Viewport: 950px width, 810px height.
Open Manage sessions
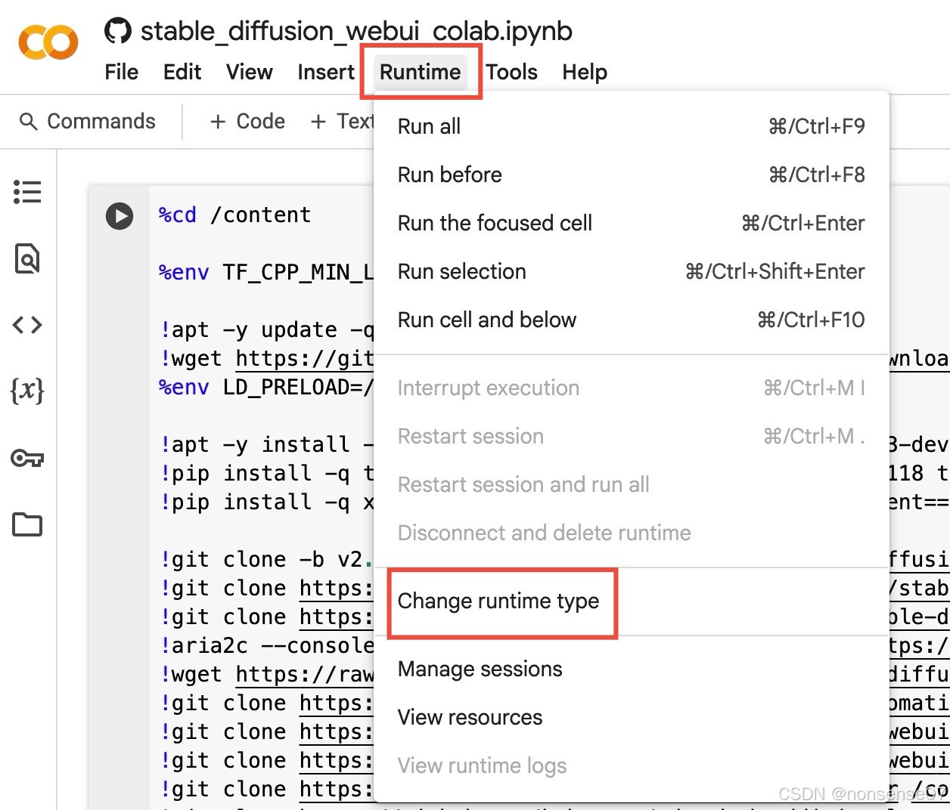click(632, 669)
